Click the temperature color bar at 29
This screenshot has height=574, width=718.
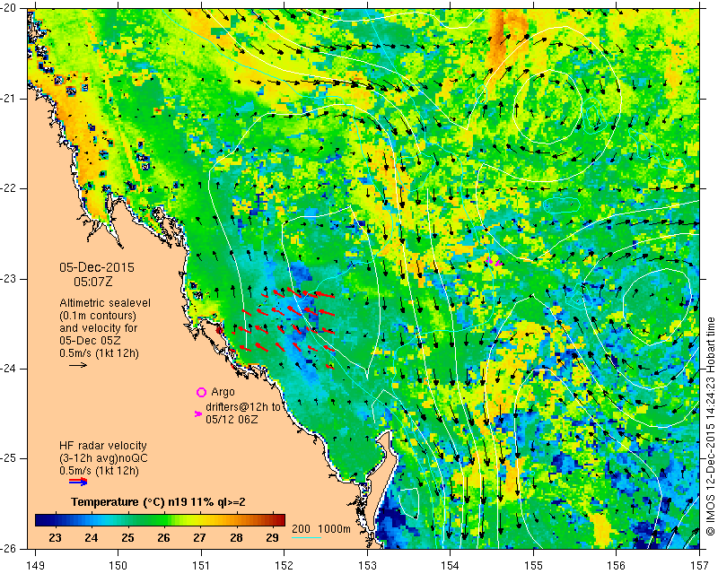point(273,520)
